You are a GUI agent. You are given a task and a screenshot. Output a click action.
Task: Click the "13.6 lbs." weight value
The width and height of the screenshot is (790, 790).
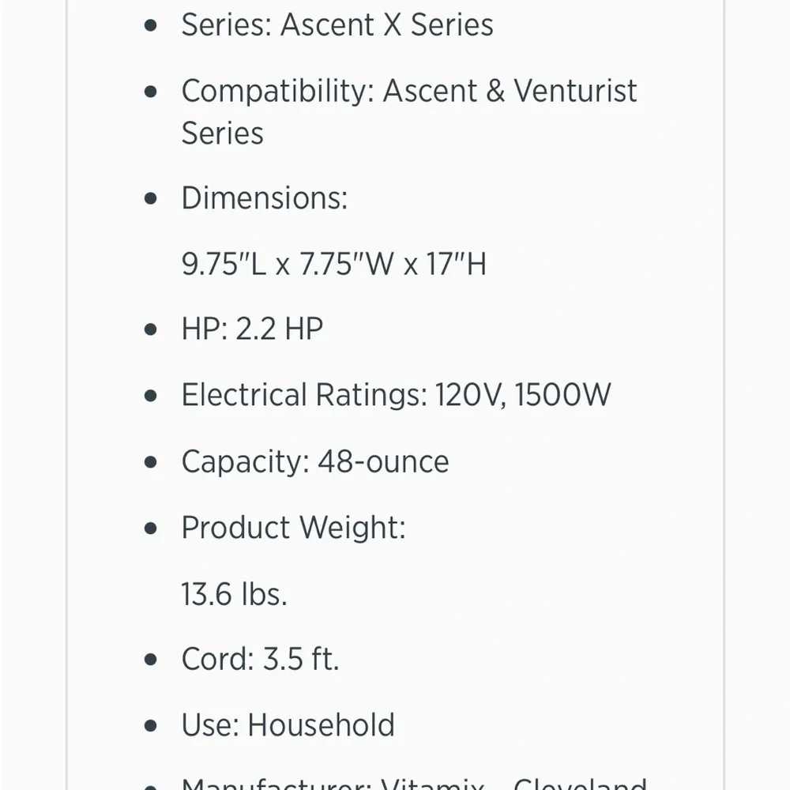pyautogui.click(x=234, y=593)
